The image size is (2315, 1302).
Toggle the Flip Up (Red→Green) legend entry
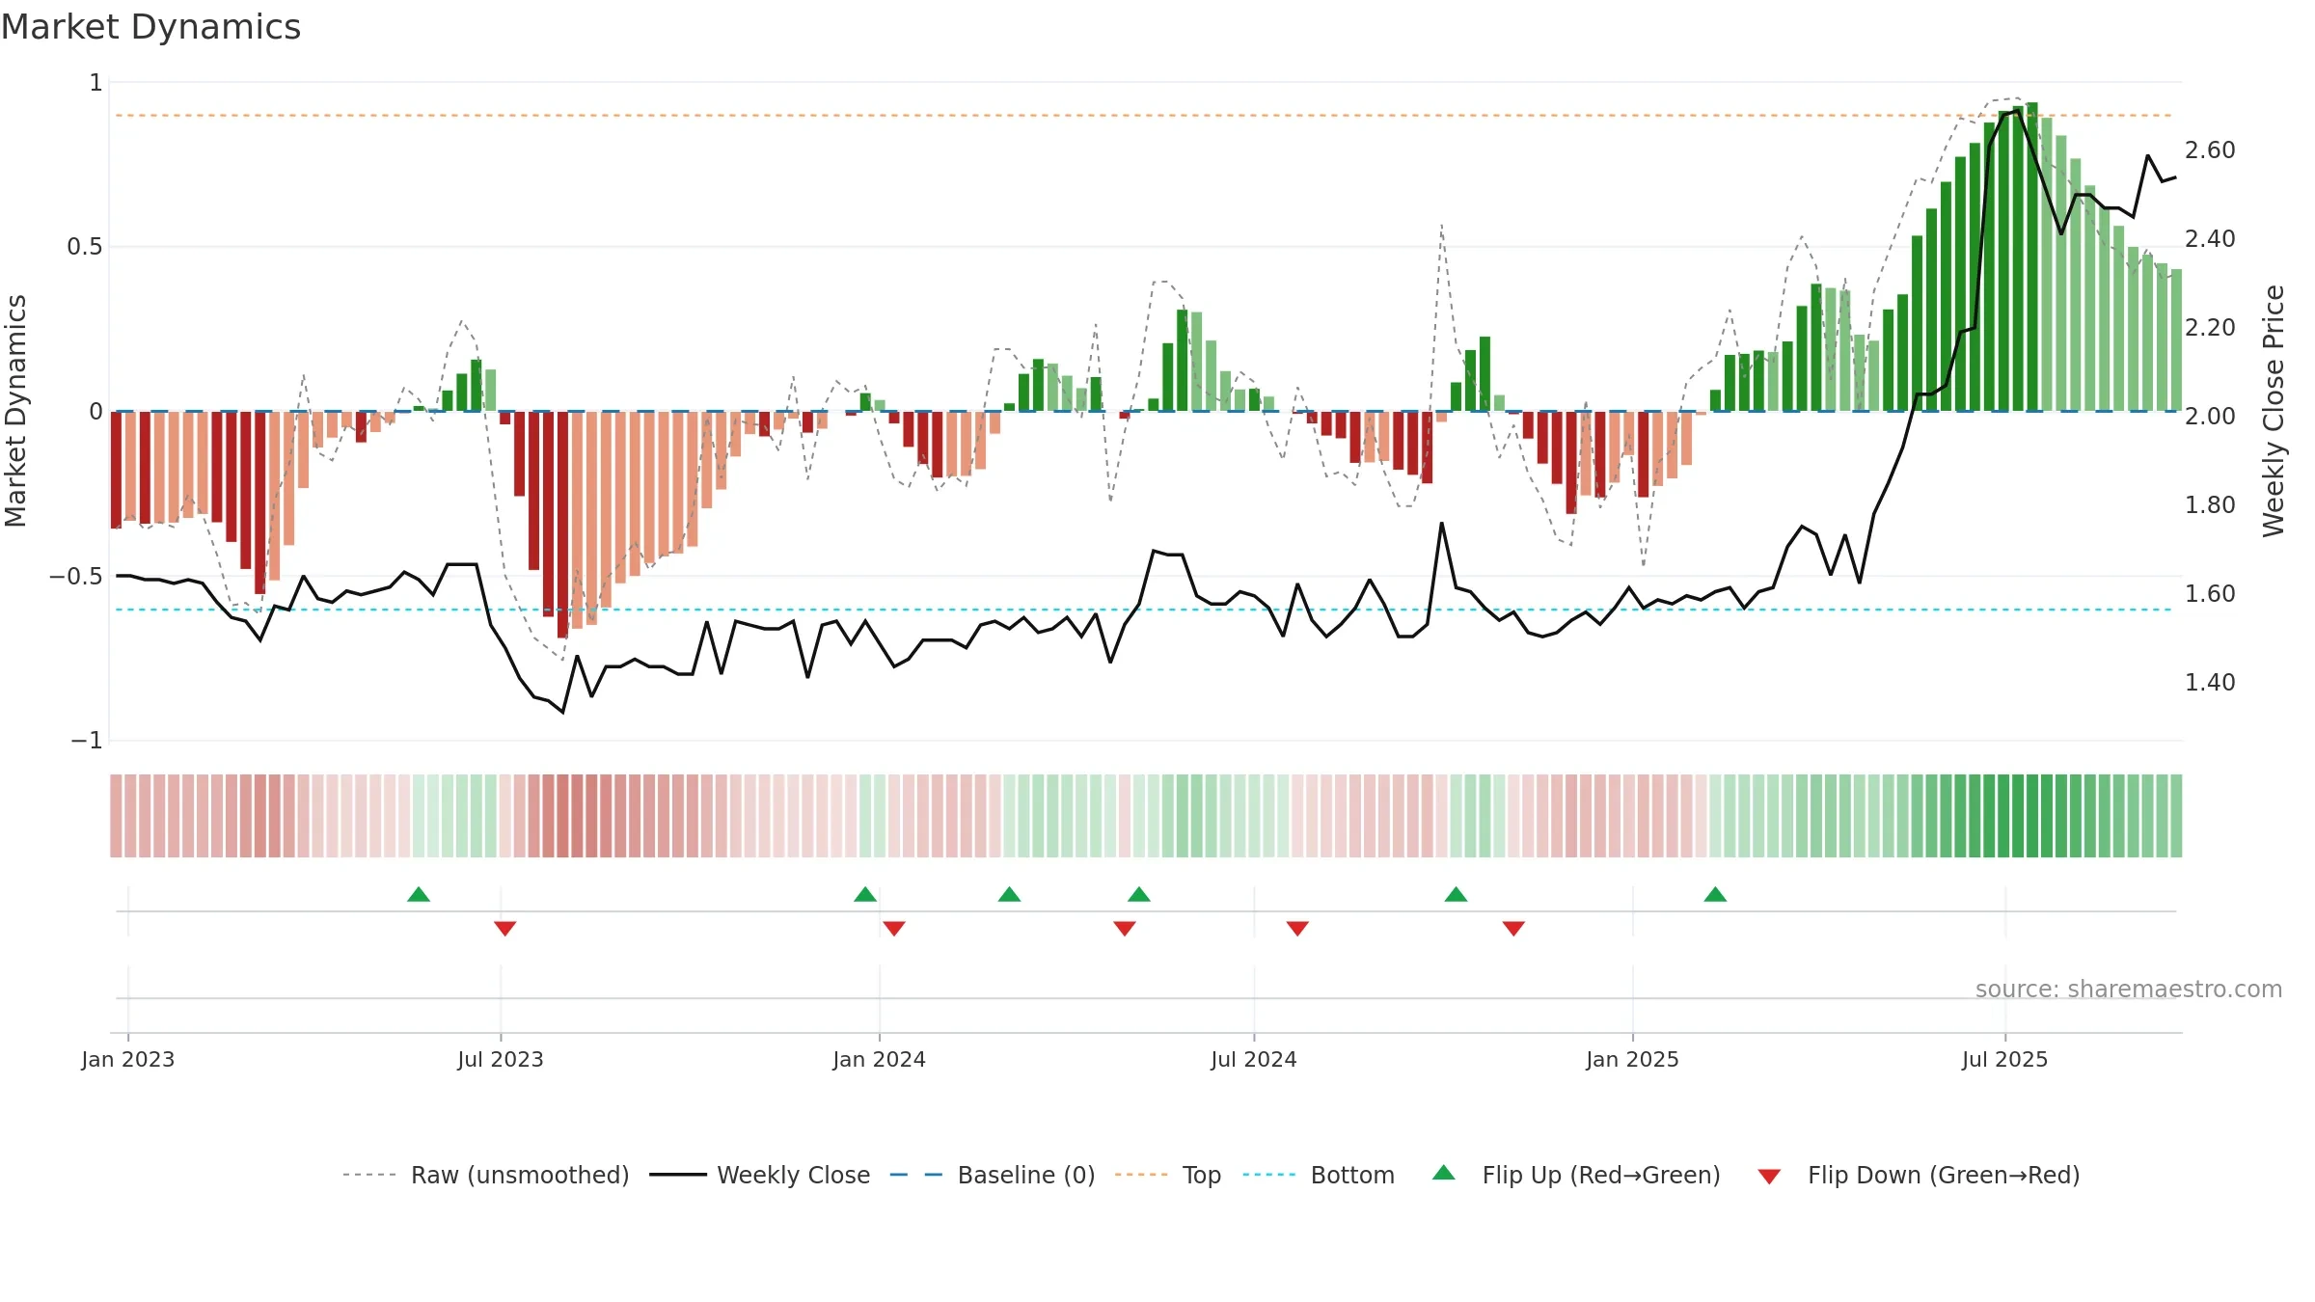click(1576, 1175)
